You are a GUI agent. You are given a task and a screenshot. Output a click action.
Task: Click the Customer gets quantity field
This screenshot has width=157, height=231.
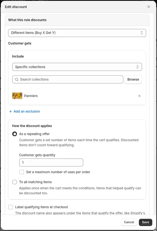tap(51, 163)
